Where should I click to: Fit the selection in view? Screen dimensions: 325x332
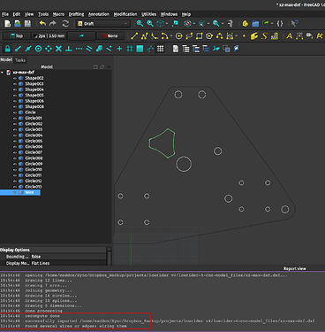pyautogui.click(x=150, y=24)
